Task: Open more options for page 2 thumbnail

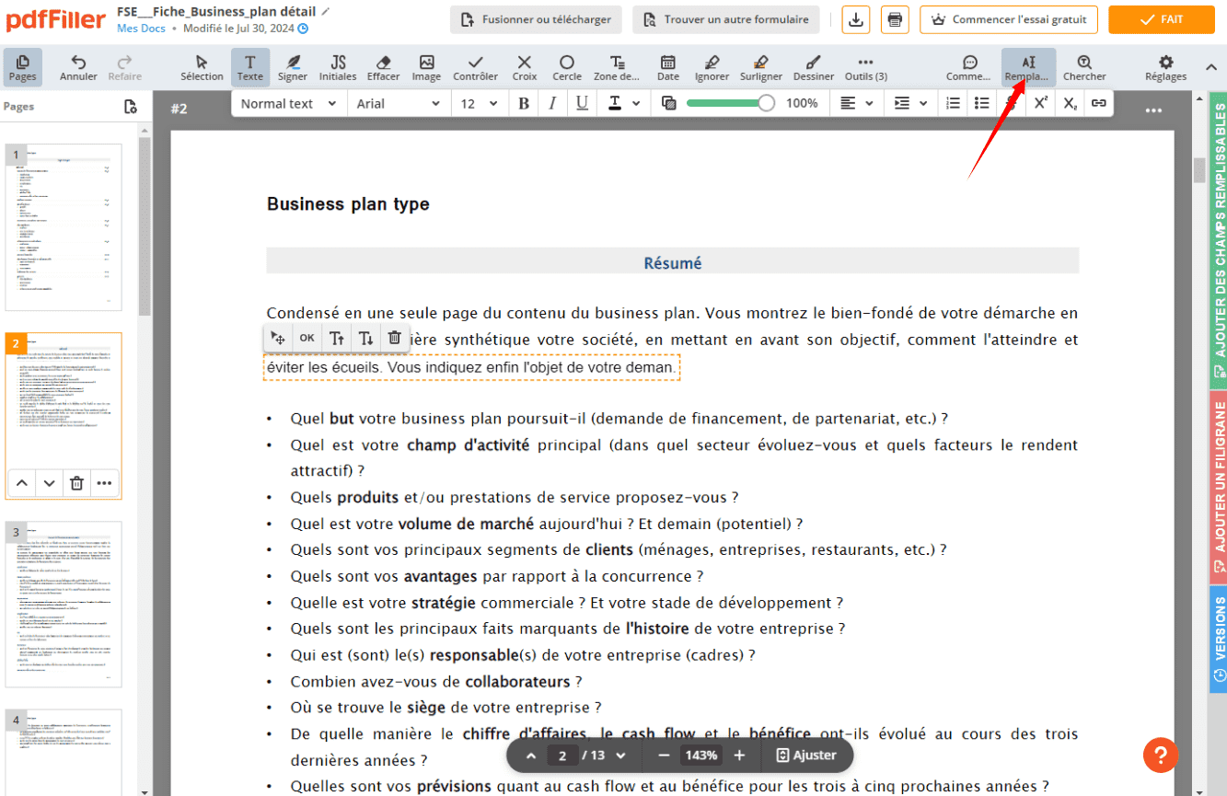Action: coord(105,483)
